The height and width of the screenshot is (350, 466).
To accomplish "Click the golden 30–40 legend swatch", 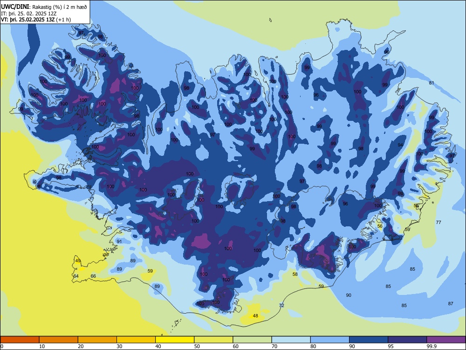I will [136, 340].
